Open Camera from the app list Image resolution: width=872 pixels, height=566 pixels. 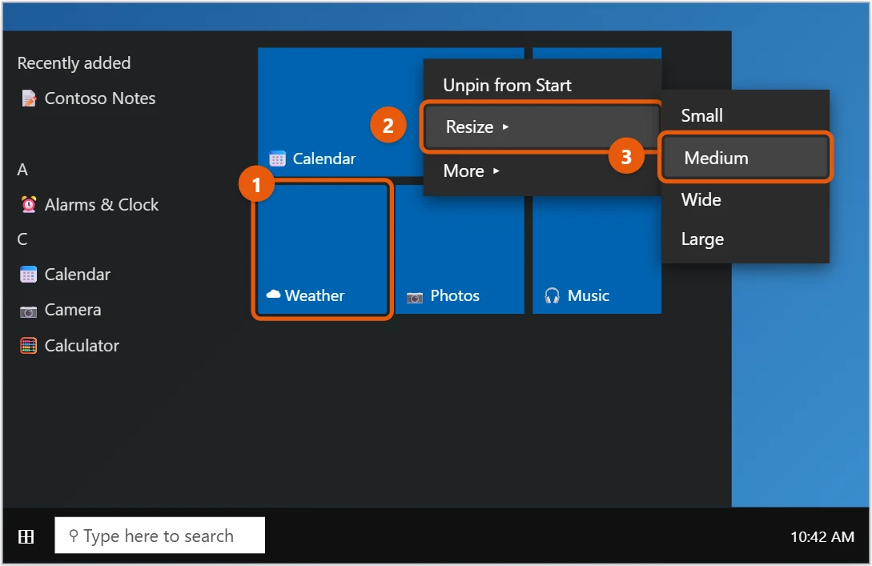point(61,311)
